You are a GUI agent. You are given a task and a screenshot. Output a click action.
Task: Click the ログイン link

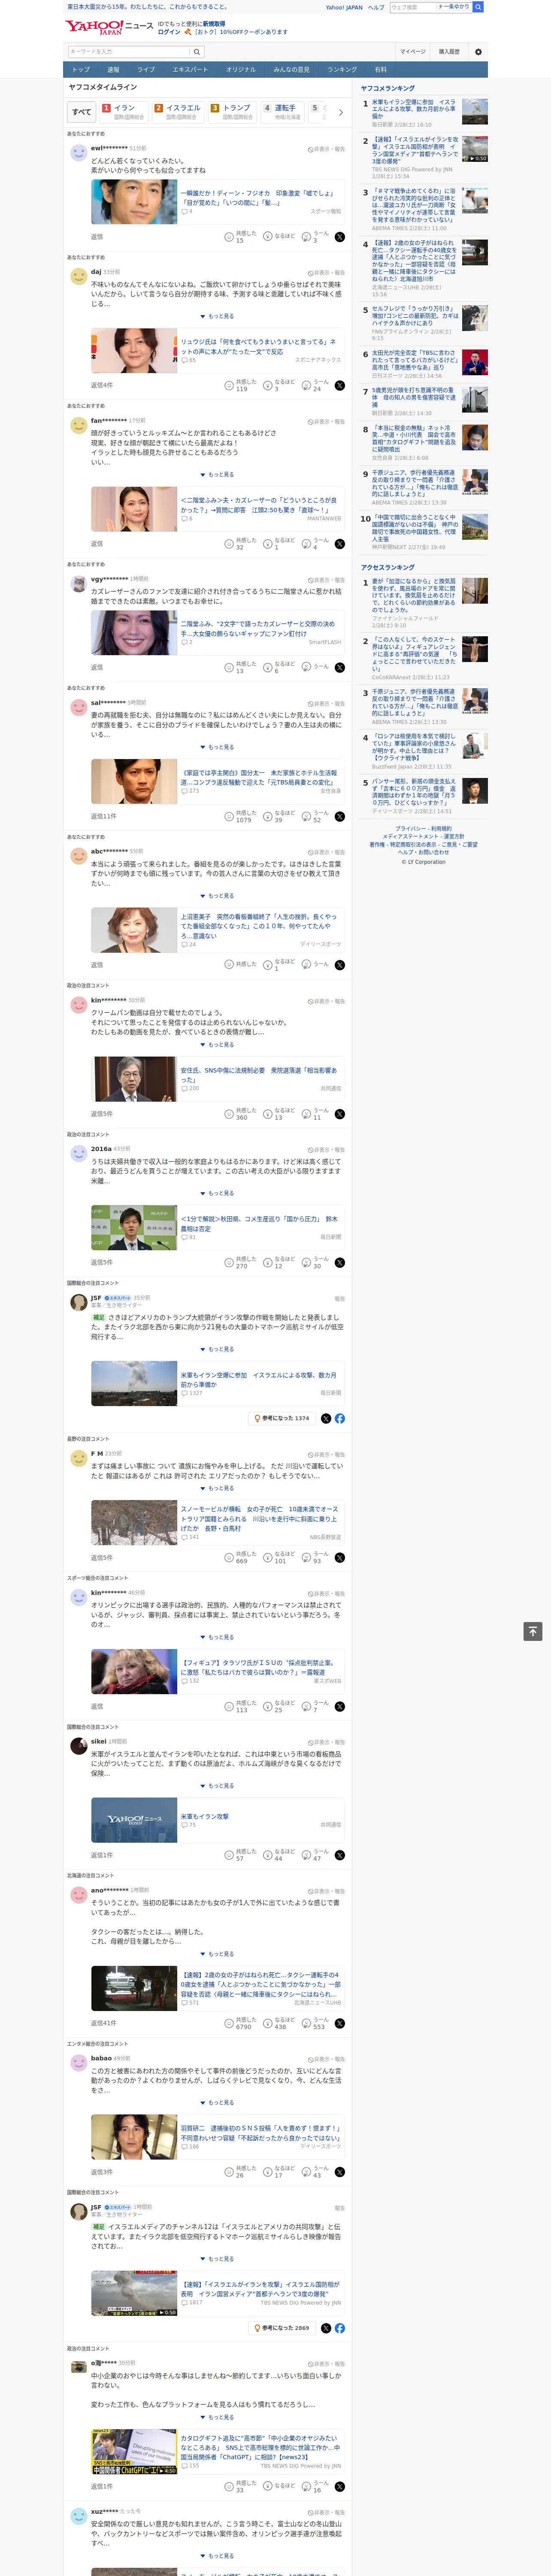pos(169,32)
